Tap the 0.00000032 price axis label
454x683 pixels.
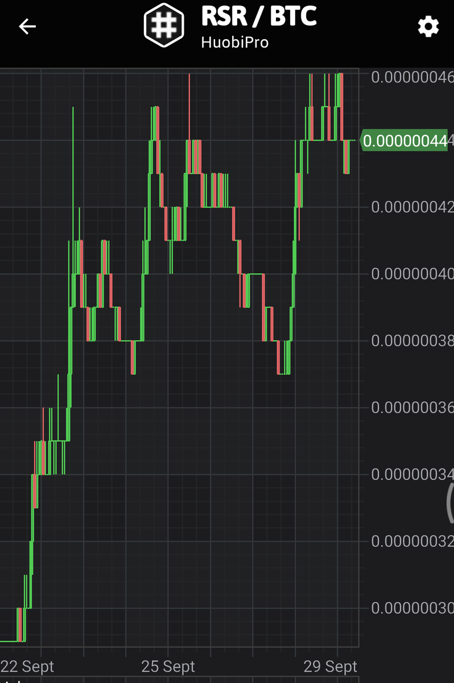412,541
